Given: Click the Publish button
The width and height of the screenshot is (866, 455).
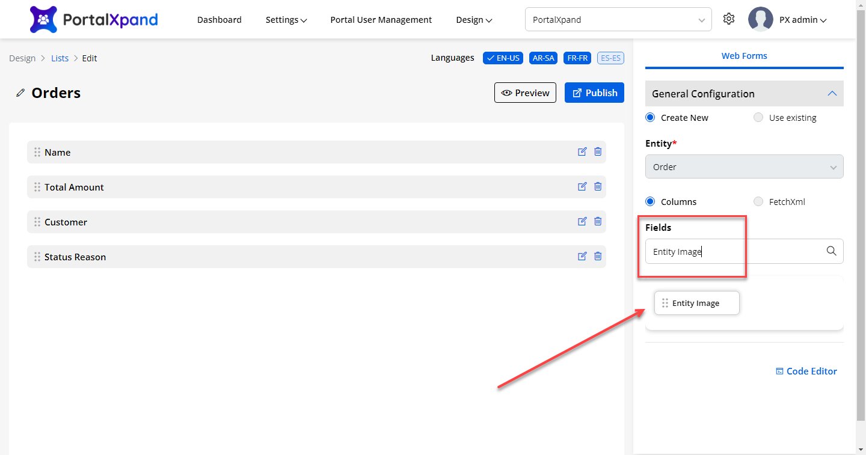Looking at the screenshot, I should [x=594, y=93].
